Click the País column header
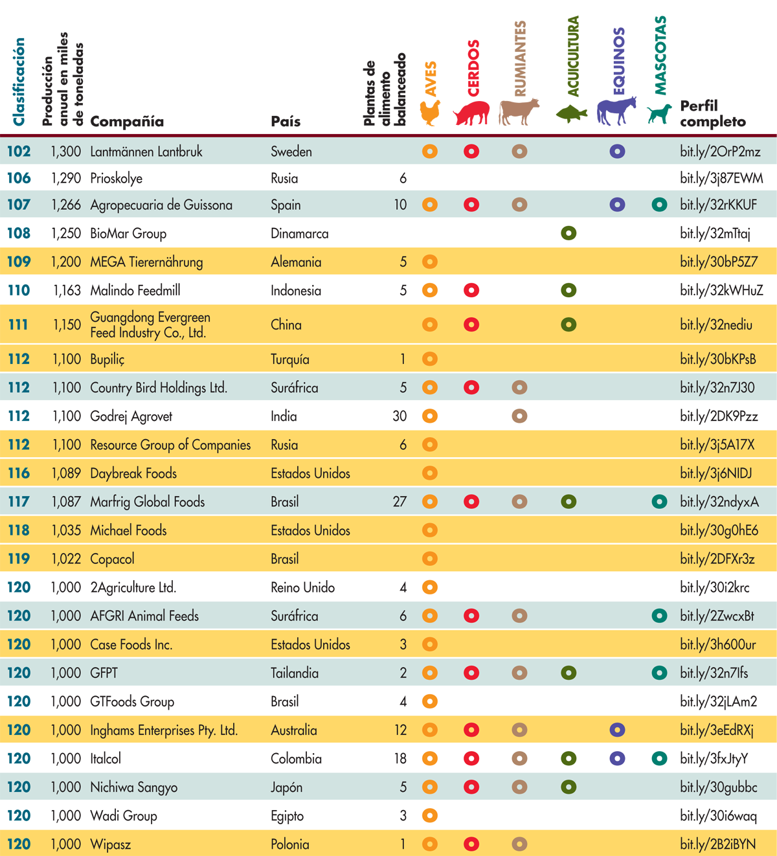Screen dimensions: 777x856 click(x=286, y=121)
